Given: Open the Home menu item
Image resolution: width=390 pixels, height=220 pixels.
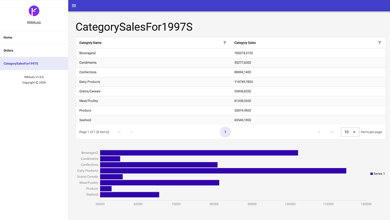Looking at the screenshot, I should tap(34, 37).
